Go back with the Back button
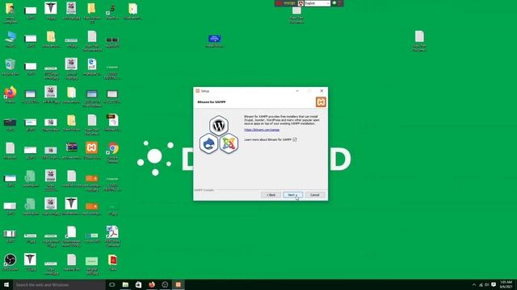The width and height of the screenshot is (517, 290). tap(271, 195)
